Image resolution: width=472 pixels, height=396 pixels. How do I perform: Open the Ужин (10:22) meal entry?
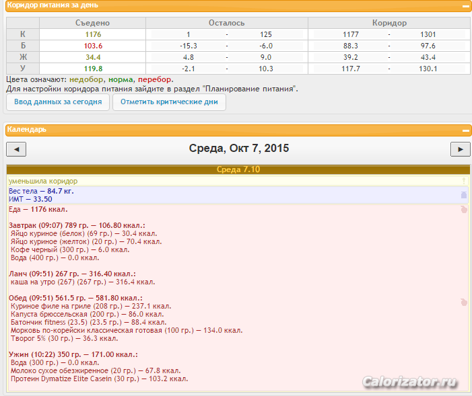73,354
